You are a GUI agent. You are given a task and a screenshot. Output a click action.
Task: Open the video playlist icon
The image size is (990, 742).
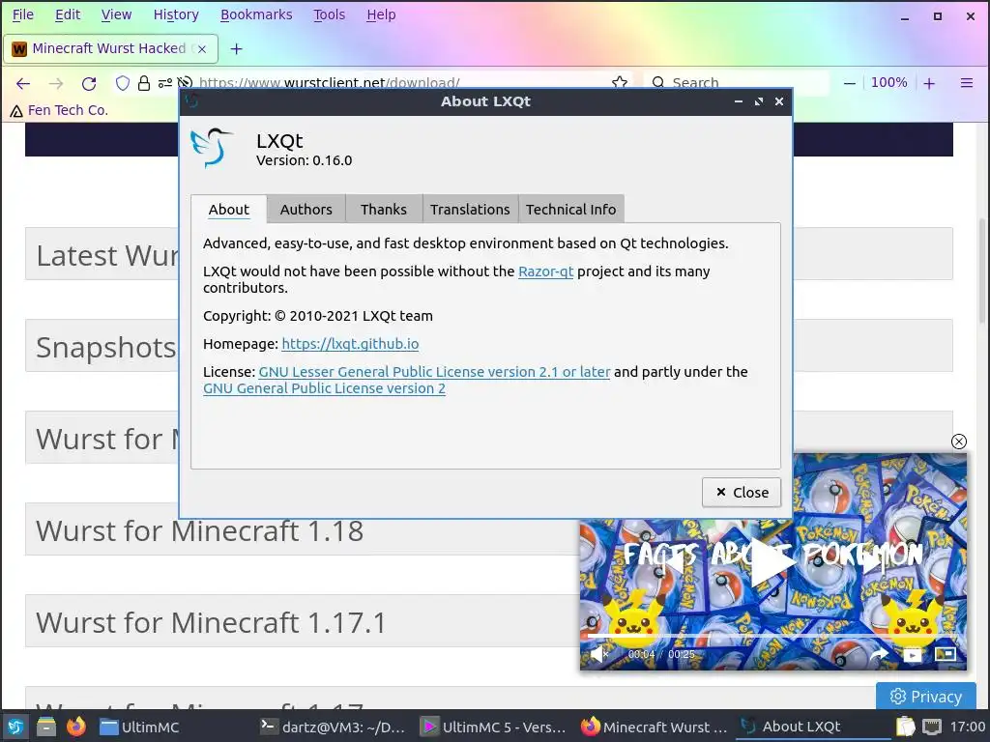point(912,655)
